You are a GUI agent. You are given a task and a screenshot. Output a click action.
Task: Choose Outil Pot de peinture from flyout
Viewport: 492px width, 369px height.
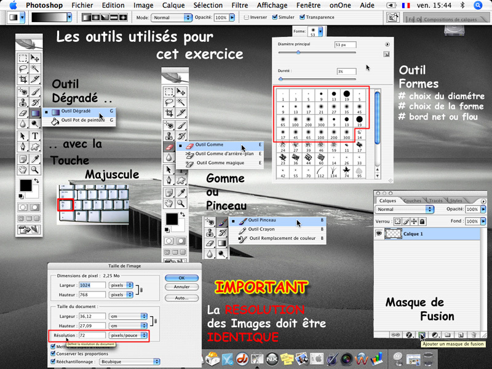click(x=79, y=120)
